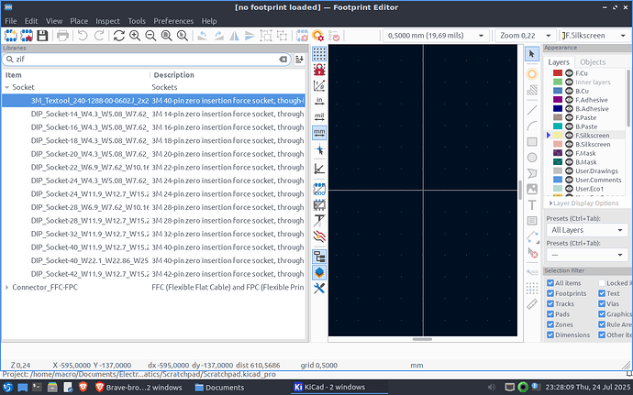This screenshot has height=395, width=633.
Task: Click the New Footprint toolbar icon
Action: (x=11, y=36)
